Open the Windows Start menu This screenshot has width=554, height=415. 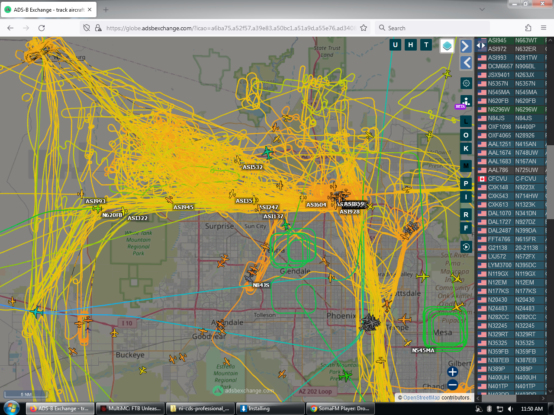coord(11,408)
